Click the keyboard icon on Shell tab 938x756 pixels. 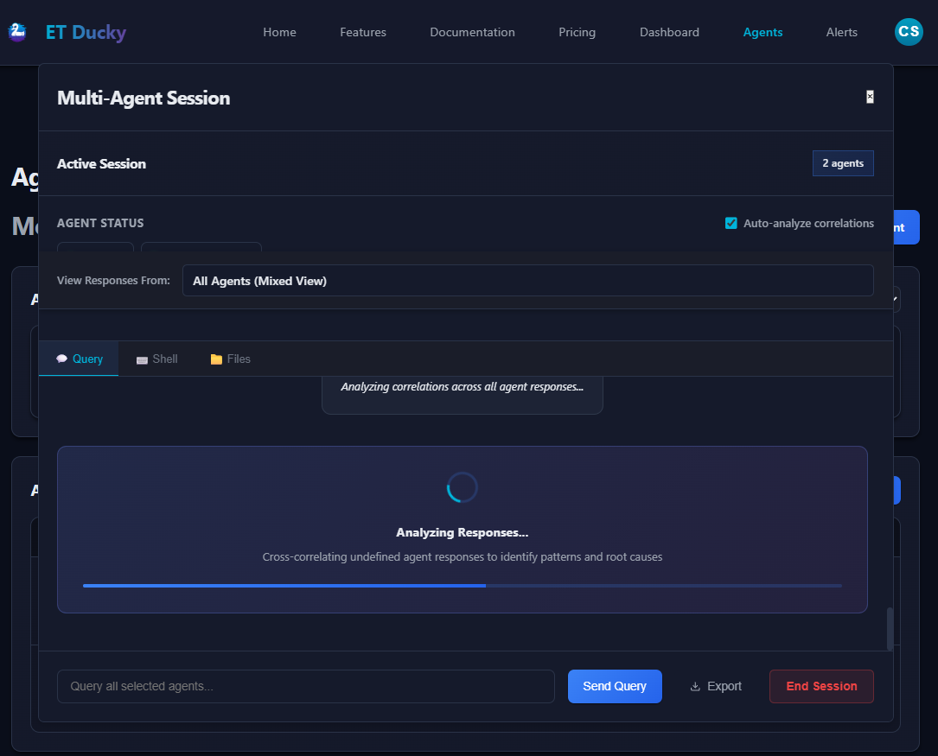(x=143, y=359)
